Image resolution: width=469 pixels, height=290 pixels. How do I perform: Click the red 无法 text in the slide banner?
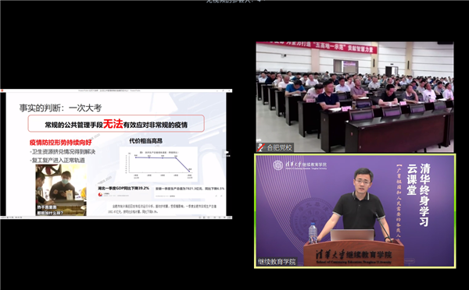coord(113,123)
